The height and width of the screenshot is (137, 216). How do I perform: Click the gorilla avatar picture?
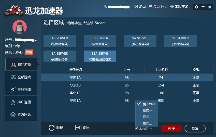[x=20, y=27]
